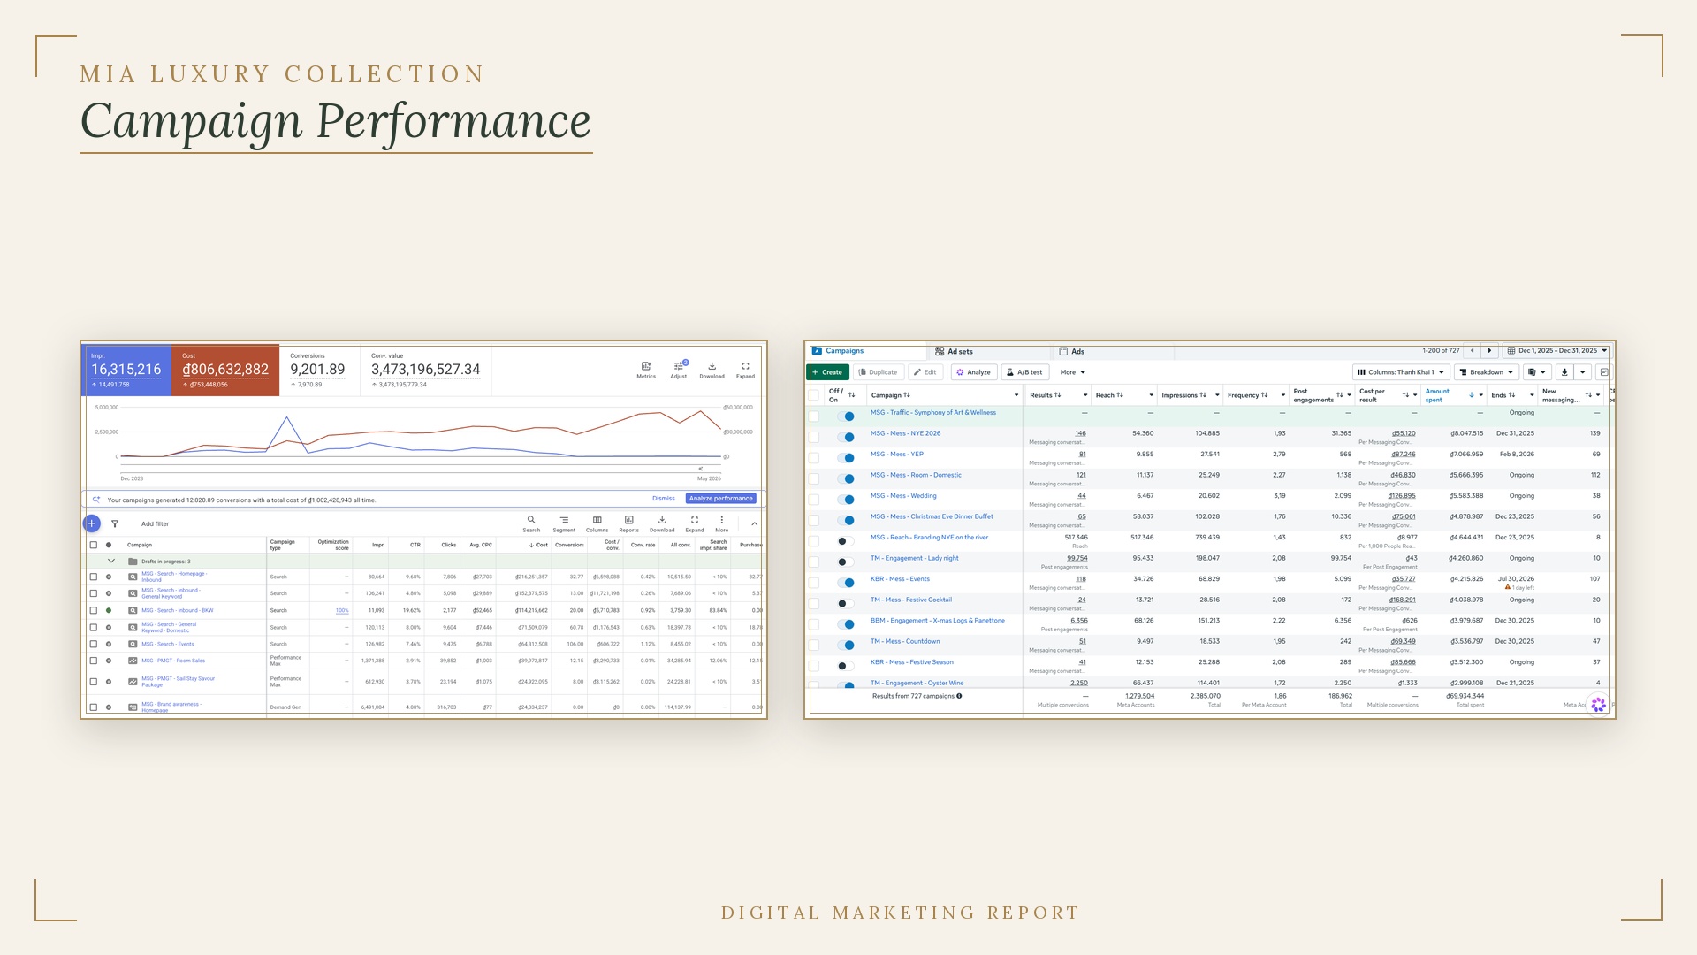The height and width of the screenshot is (955, 1697).
Task: Click Performance Max icon for MSG - PMGT - Room Sales
Action: click(x=133, y=661)
